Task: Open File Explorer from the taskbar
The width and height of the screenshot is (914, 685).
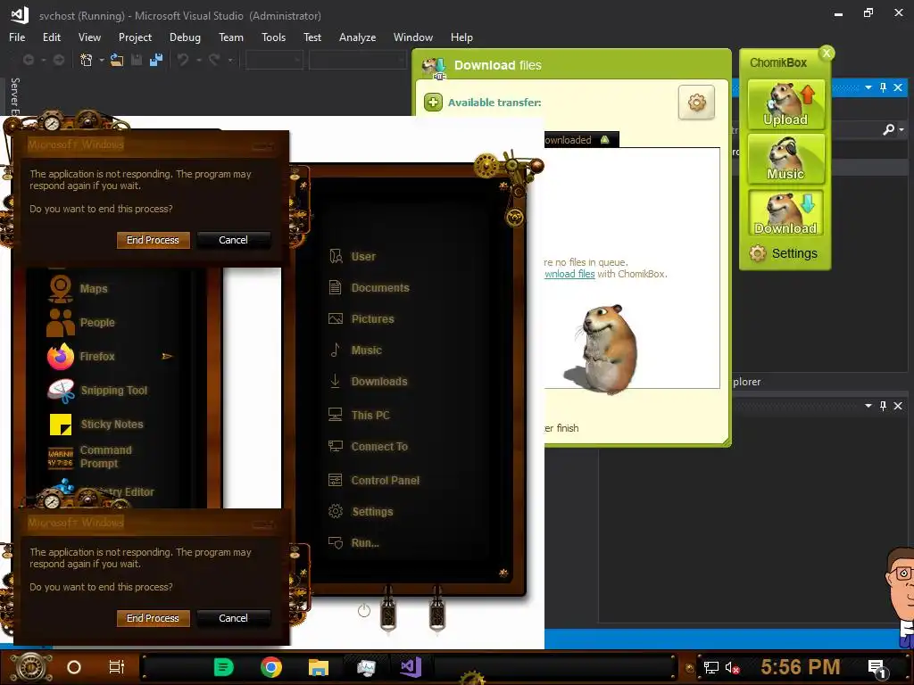Action: [319, 667]
